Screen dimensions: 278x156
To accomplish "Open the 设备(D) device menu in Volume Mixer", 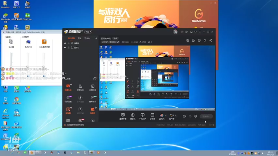I will click(8, 37).
